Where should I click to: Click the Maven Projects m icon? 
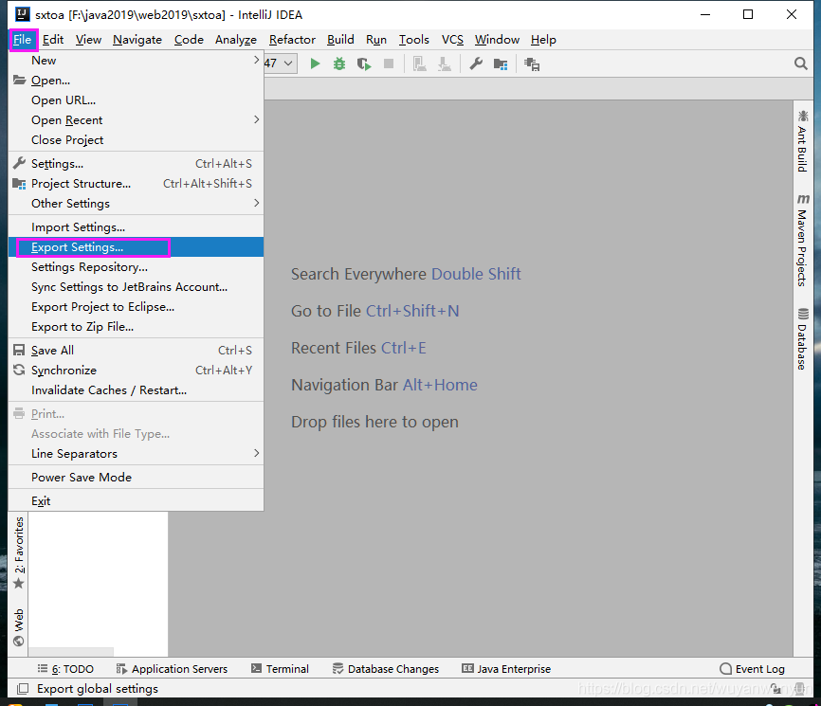[803, 199]
